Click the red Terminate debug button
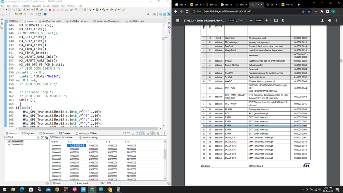 coord(50,10)
